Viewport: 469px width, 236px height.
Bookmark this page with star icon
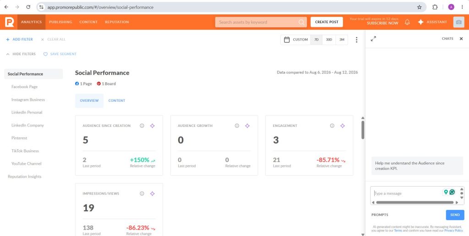(x=420, y=7)
